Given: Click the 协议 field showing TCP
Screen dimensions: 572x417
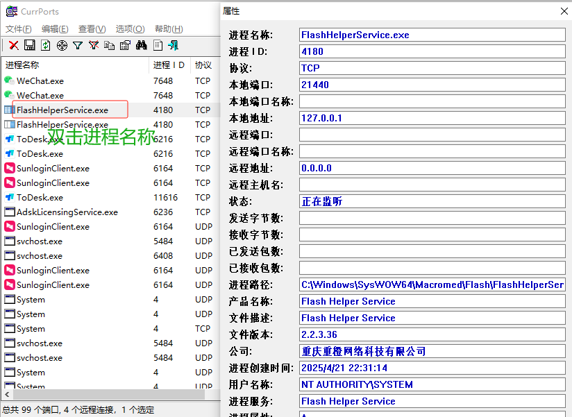Looking at the screenshot, I should (x=432, y=68).
